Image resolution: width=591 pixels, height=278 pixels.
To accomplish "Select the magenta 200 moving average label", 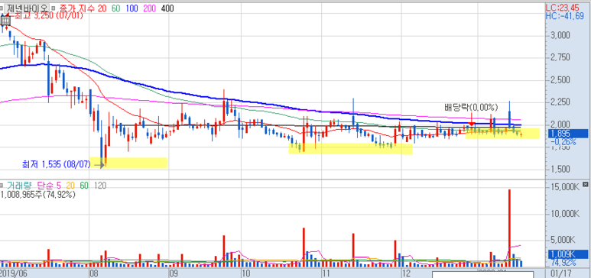I will click(x=150, y=8).
